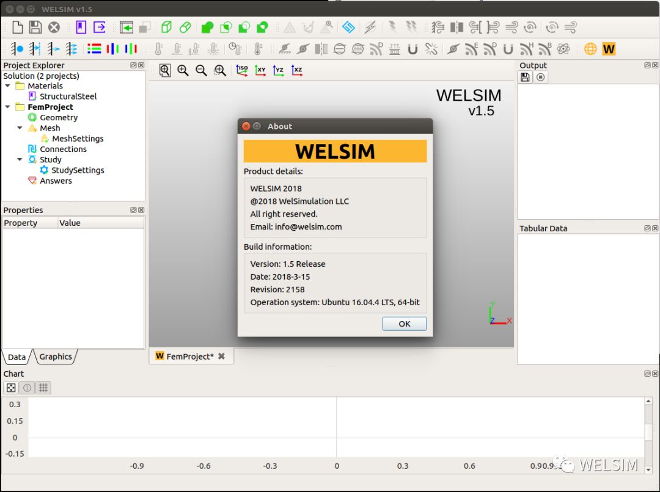
Task: Open material library purple bookmark icon
Action: 81,27
